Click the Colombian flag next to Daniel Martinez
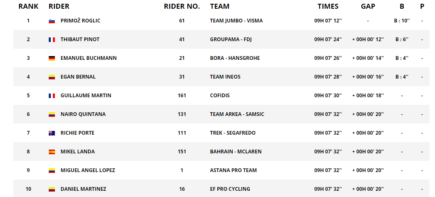Image resolution: width=435 pixels, height=197 pixels. (x=52, y=189)
